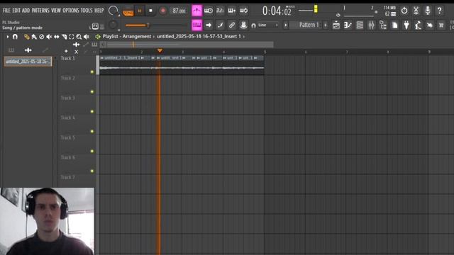Toggle overdub recording button
Viewport: 454px width, 255px height.
click(232, 11)
